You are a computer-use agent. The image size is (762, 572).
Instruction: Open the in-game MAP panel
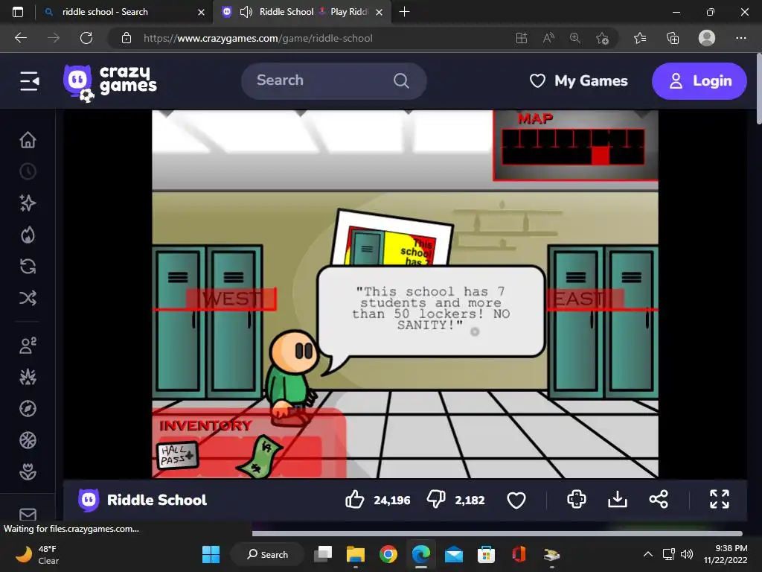coord(575,145)
